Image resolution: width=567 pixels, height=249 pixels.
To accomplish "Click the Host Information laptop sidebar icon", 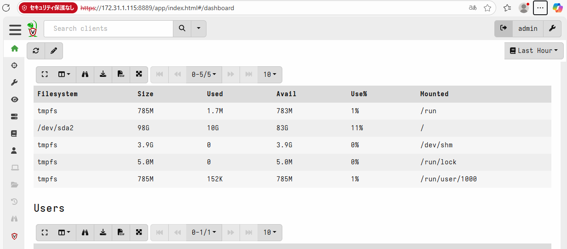I will [14, 168].
